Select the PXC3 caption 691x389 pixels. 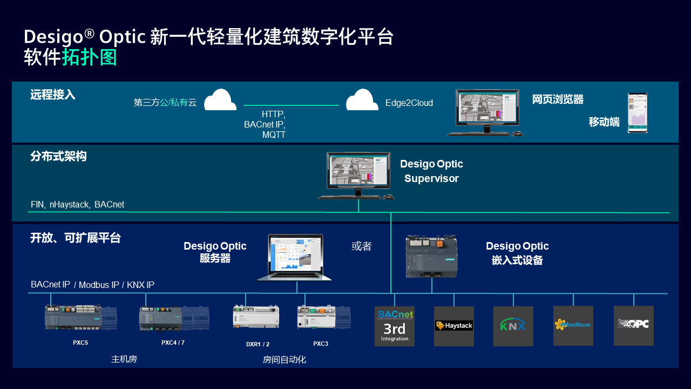pyautogui.click(x=321, y=344)
